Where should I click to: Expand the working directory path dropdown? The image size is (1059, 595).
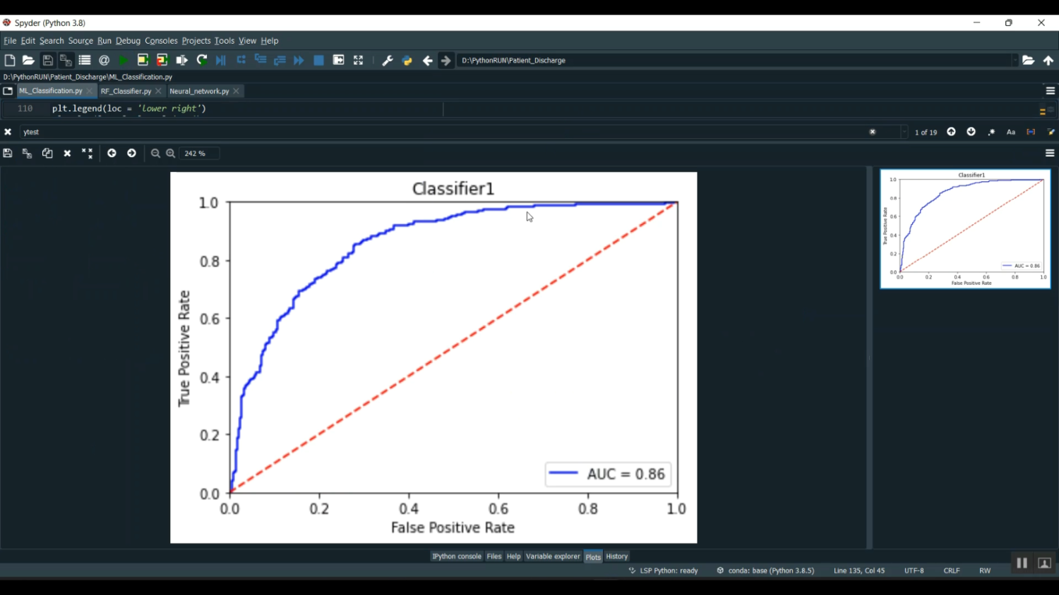[1015, 61]
